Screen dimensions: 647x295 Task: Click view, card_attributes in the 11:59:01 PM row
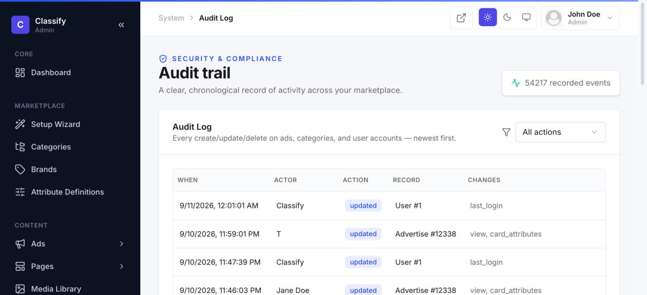(506, 234)
